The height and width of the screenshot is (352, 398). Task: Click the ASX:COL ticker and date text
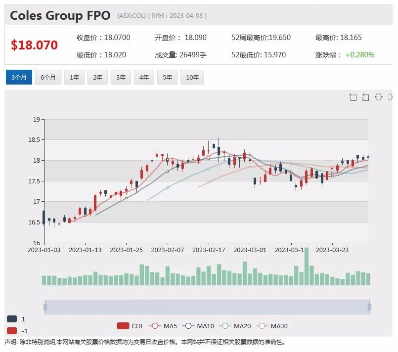[162, 16]
